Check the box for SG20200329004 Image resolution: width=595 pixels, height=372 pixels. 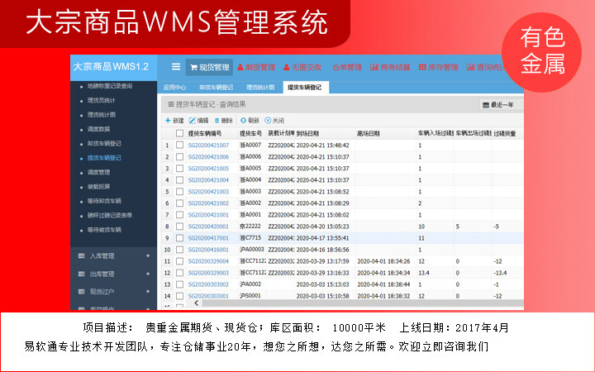[180, 261]
